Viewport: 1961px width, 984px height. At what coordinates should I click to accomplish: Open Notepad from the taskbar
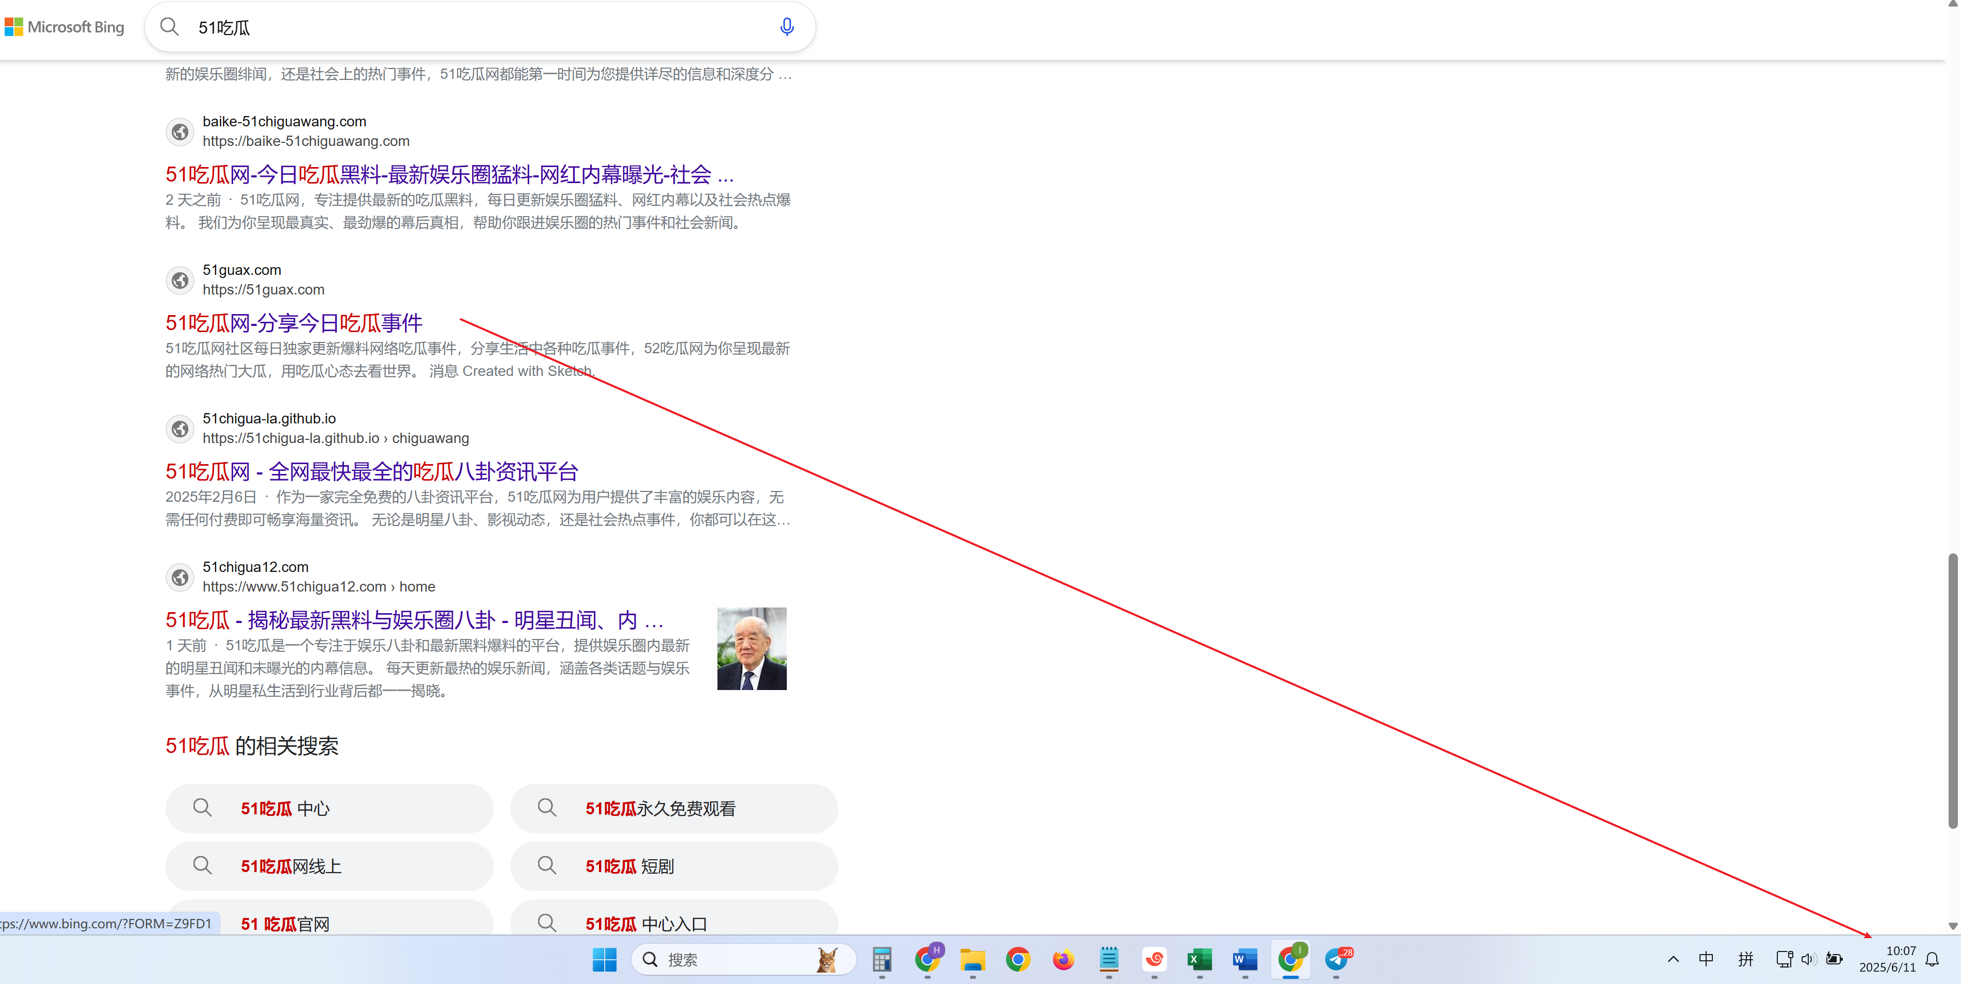(x=1108, y=960)
